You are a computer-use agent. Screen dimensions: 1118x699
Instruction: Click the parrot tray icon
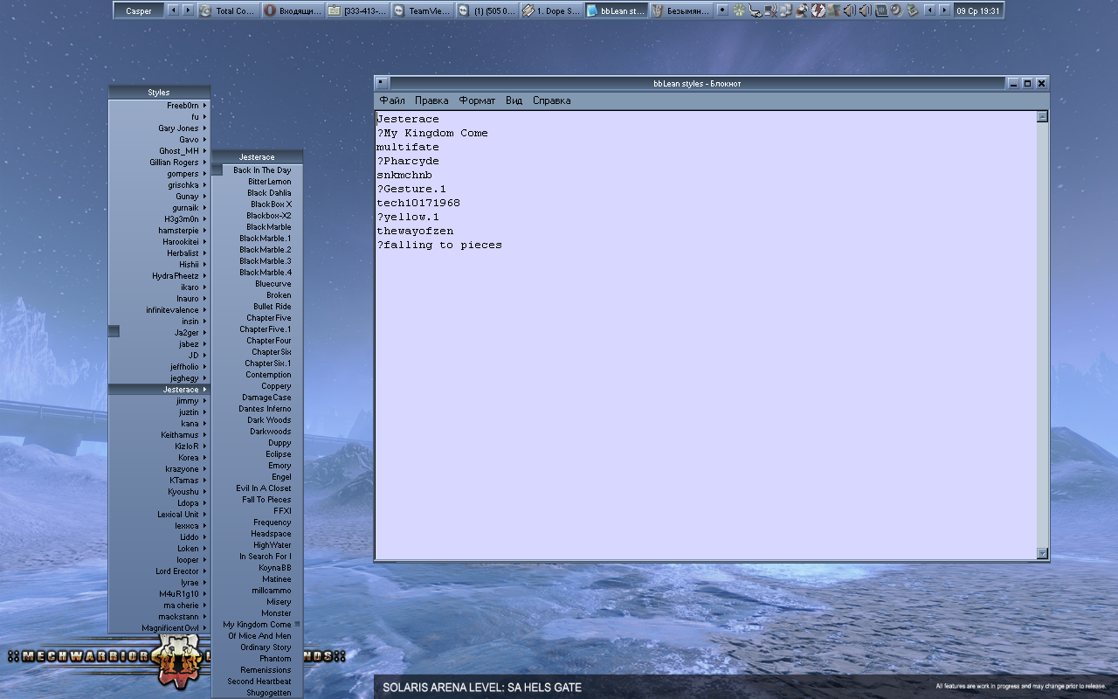pos(802,10)
